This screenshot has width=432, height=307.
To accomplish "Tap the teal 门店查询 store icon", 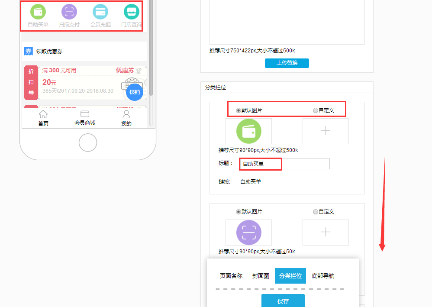I will (x=131, y=12).
